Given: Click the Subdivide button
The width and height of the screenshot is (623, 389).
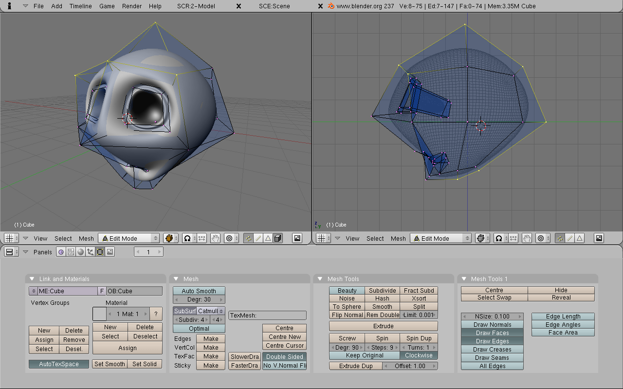Looking at the screenshot, I should 382,290.
